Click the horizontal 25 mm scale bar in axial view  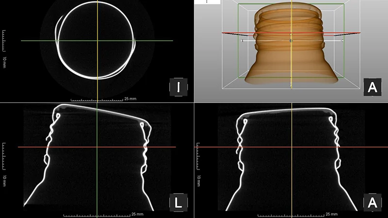[x=97, y=100]
